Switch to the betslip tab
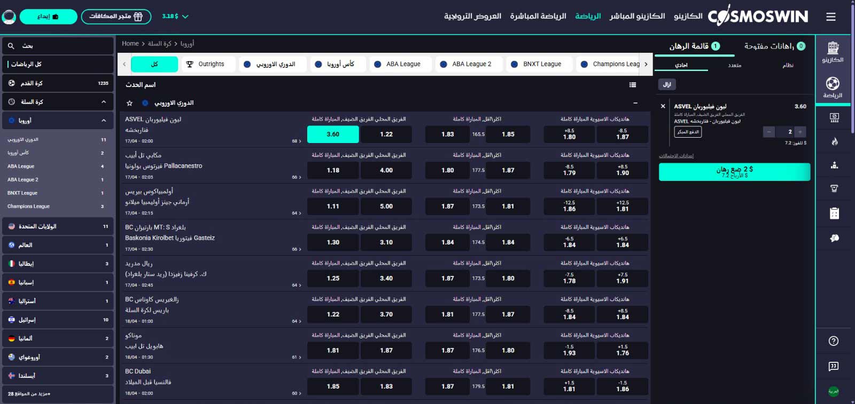 [694, 46]
